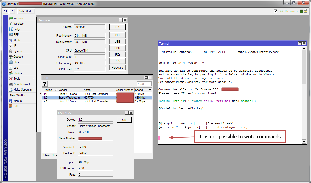The height and width of the screenshot is (183, 311).
Task: Click the Speed field 480 Mbps in dialog
Action: pos(95,162)
